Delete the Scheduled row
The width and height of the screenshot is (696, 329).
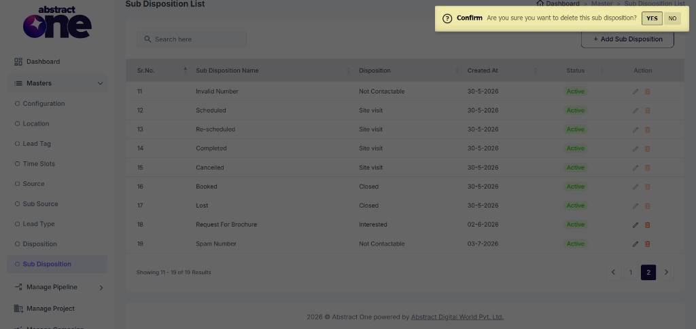pyautogui.click(x=647, y=111)
